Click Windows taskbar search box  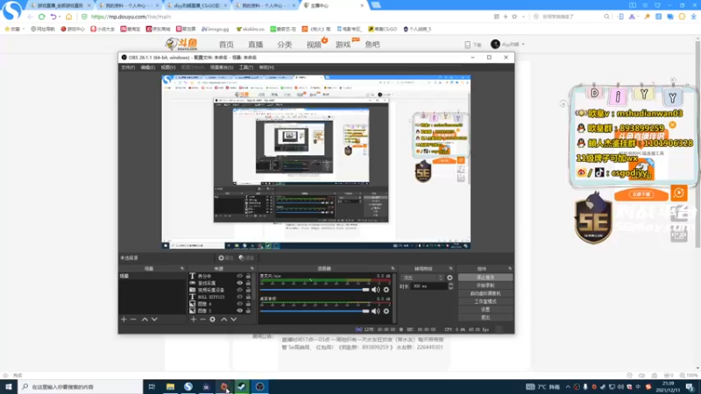[81, 387]
